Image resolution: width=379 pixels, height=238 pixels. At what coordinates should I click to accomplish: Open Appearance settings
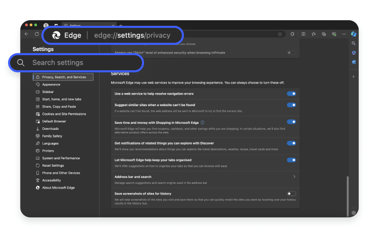(x=51, y=84)
